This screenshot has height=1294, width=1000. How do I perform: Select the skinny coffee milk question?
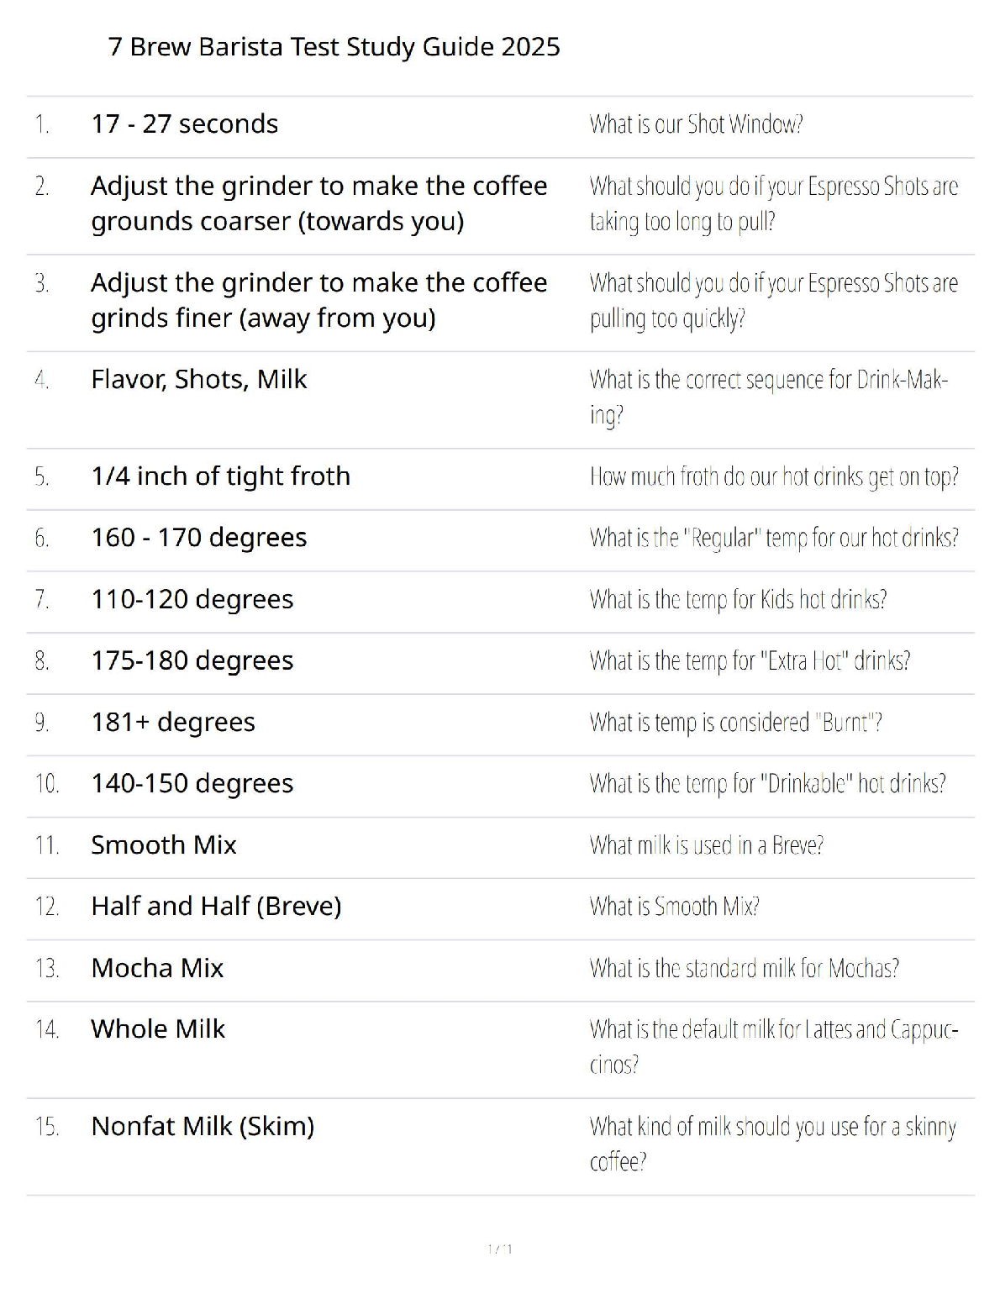click(x=772, y=1144)
